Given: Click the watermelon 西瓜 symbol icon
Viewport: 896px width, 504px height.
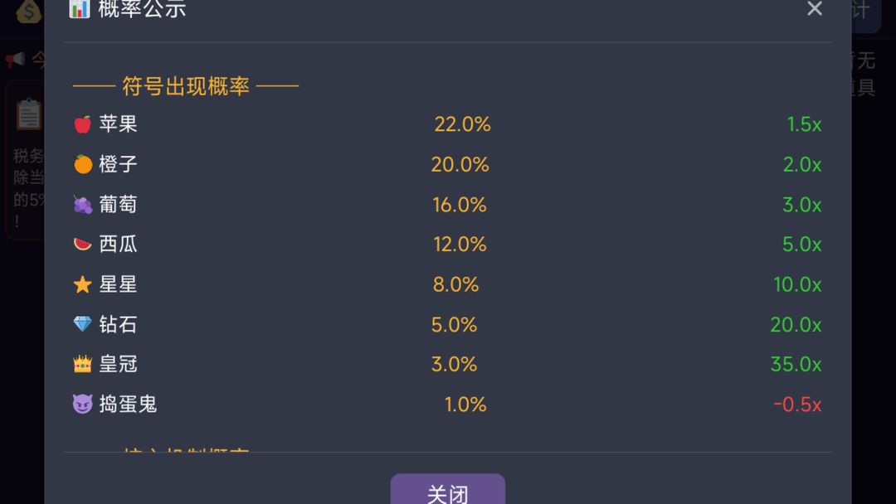Looking at the screenshot, I should 80,245.
